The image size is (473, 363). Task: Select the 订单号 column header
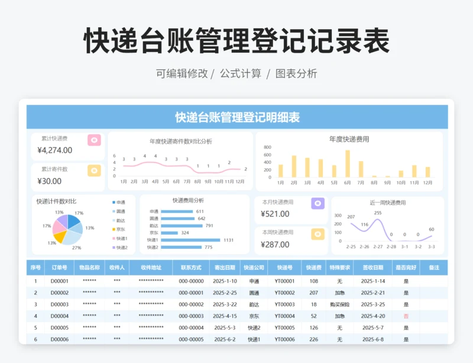click(60, 268)
